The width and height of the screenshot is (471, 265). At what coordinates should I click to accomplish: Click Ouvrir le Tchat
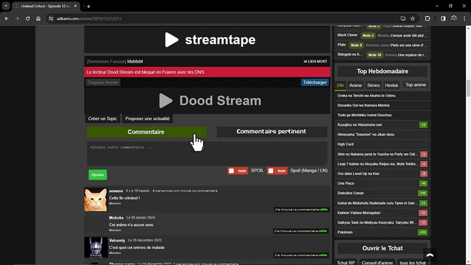click(x=383, y=248)
